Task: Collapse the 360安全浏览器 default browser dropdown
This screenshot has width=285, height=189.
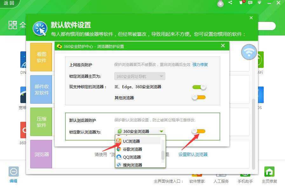Action: (161, 131)
